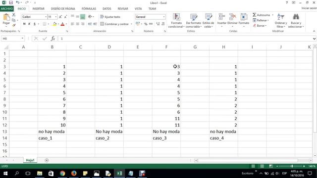The image size is (317, 178).
Task: Adjust the zoom slider handle
Action: coord(292,166)
